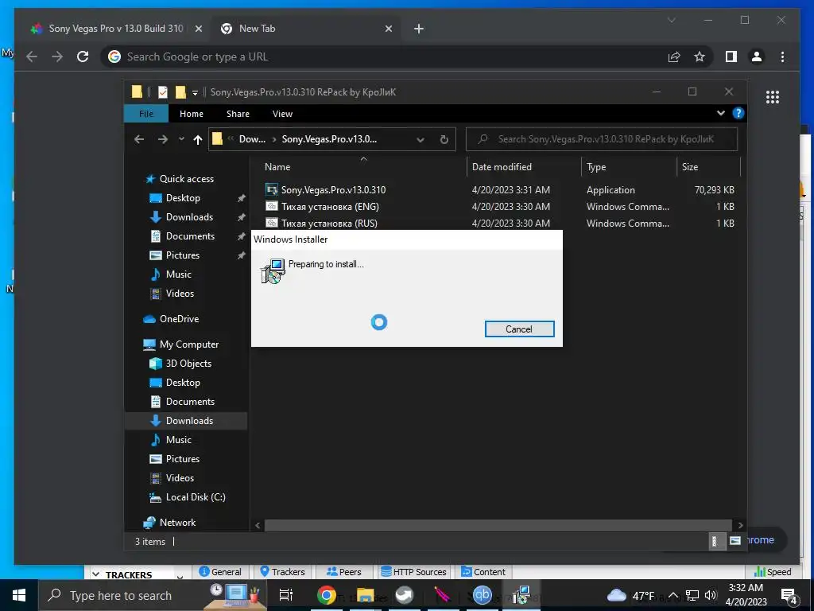Open the Content tab in qBittorrent
Viewport: 814px width, 611px height.
click(483, 571)
